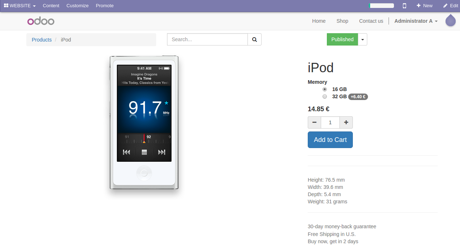460x251 pixels.
Task: Decrease quantity with minus button
Action: (x=314, y=122)
